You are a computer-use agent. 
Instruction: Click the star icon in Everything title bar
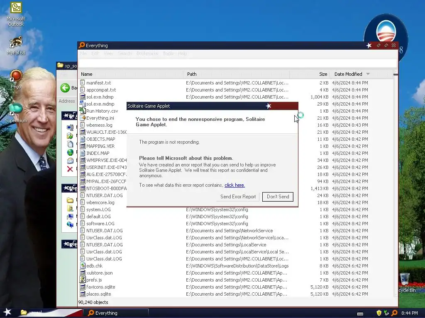point(369,46)
